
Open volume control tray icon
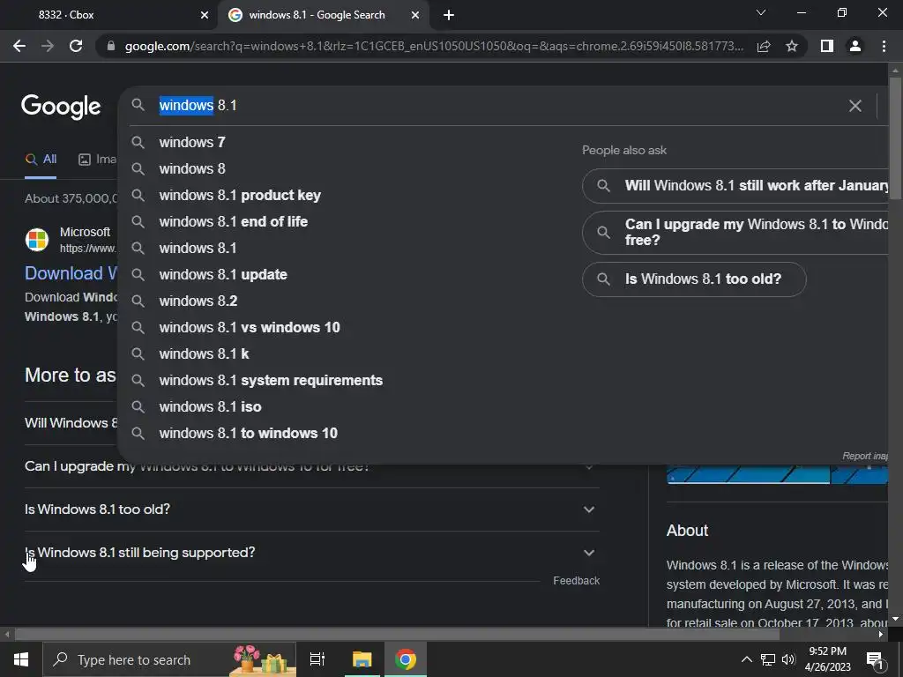coord(788,659)
